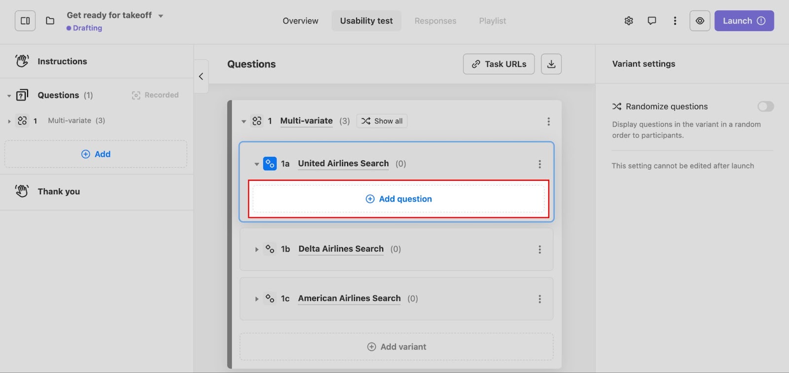This screenshot has width=789, height=373.
Task: Click the Launch button
Action: pos(744,21)
